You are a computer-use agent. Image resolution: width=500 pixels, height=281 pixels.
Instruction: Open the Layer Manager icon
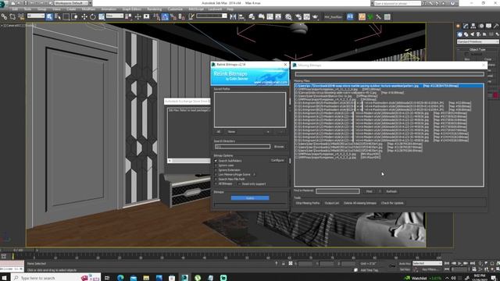[252, 17]
